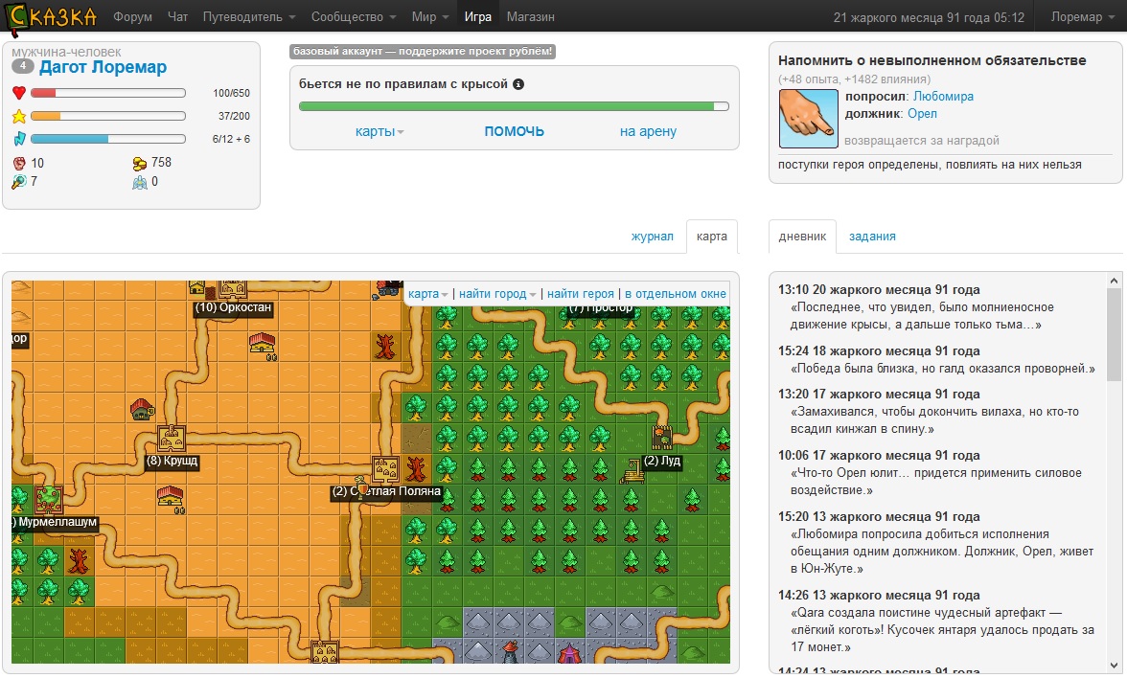Click the info icon next to current action

(x=518, y=84)
